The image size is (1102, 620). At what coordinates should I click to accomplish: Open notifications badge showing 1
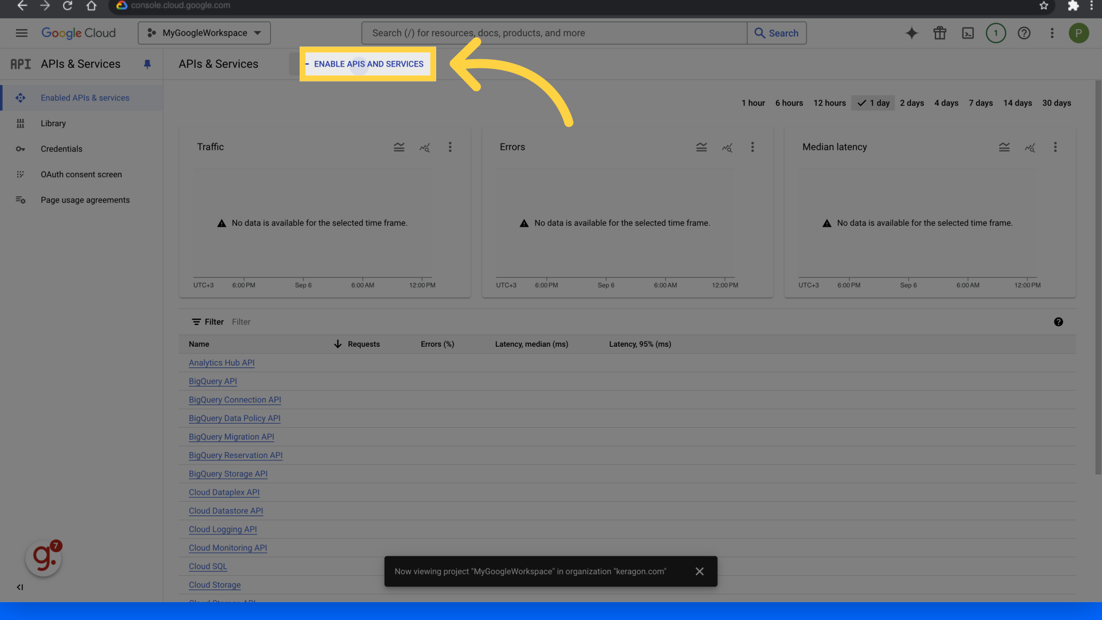click(x=996, y=33)
